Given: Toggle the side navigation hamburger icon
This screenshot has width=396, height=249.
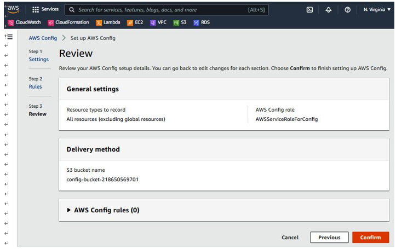Looking at the screenshot, I should pyautogui.click(x=9, y=37).
